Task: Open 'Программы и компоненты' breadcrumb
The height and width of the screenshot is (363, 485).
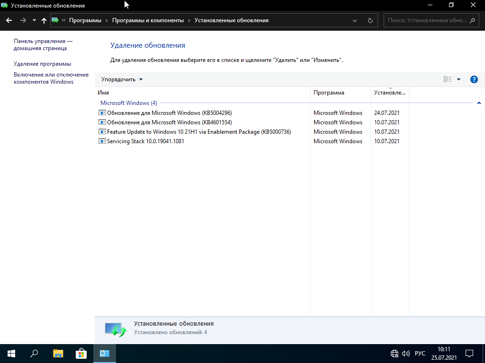Action: [x=148, y=20]
